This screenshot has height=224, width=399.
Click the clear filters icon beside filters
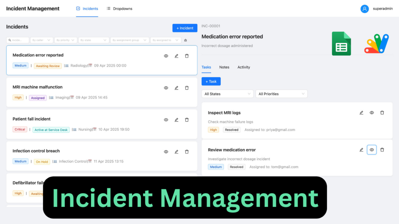tap(185, 40)
